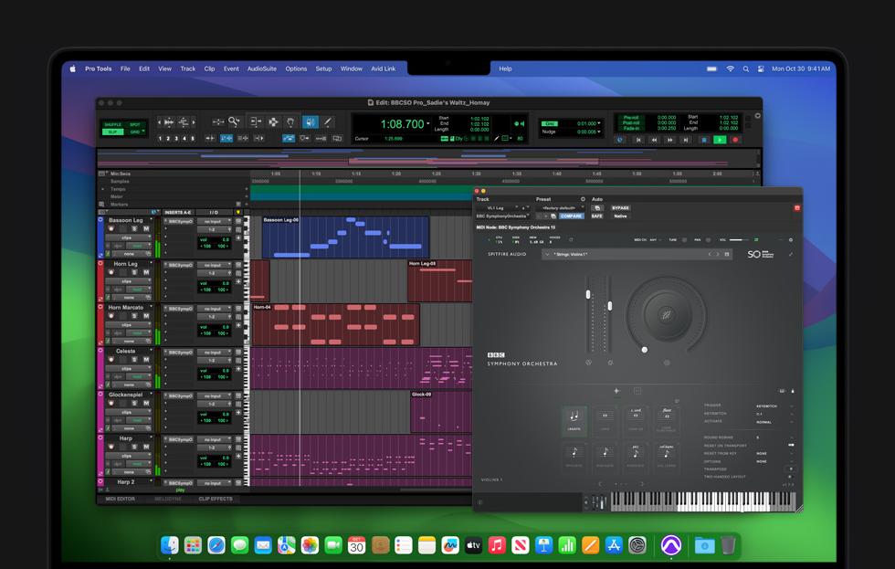Open the Avid Link menu
Screen dimensions: 895x569
[x=383, y=68]
